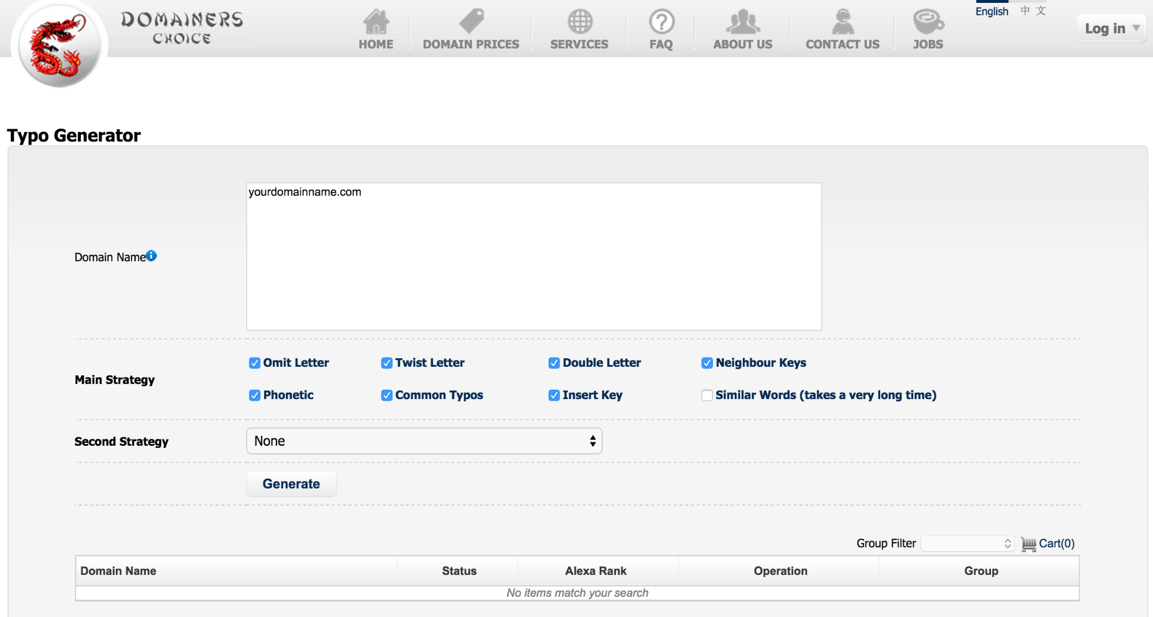Click the Domainers Choice dragon logo
This screenshot has width=1153, height=617.
[x=59, y=45]
